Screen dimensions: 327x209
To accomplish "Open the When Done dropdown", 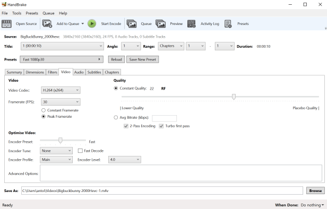I will (312, 205).
